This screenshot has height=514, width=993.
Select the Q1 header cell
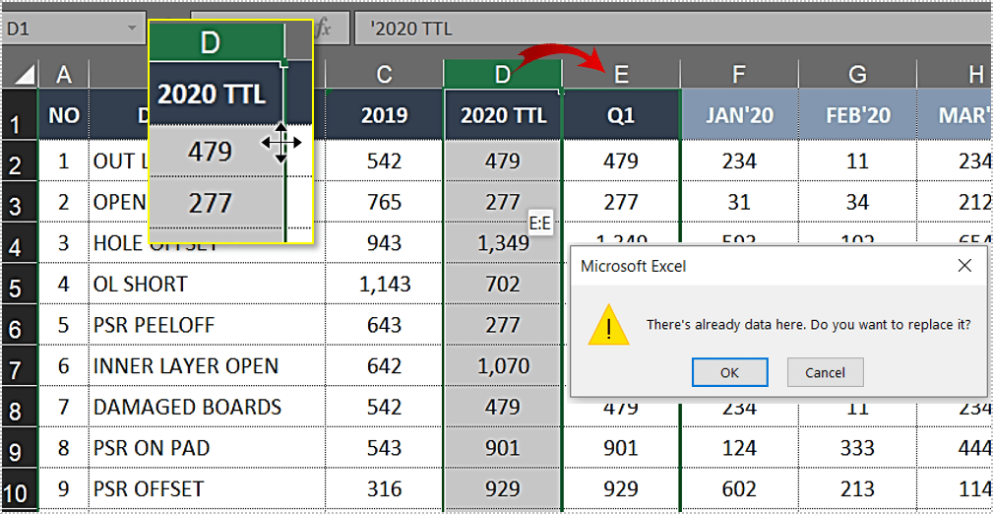pyautogui.click(x=621, y=116)
